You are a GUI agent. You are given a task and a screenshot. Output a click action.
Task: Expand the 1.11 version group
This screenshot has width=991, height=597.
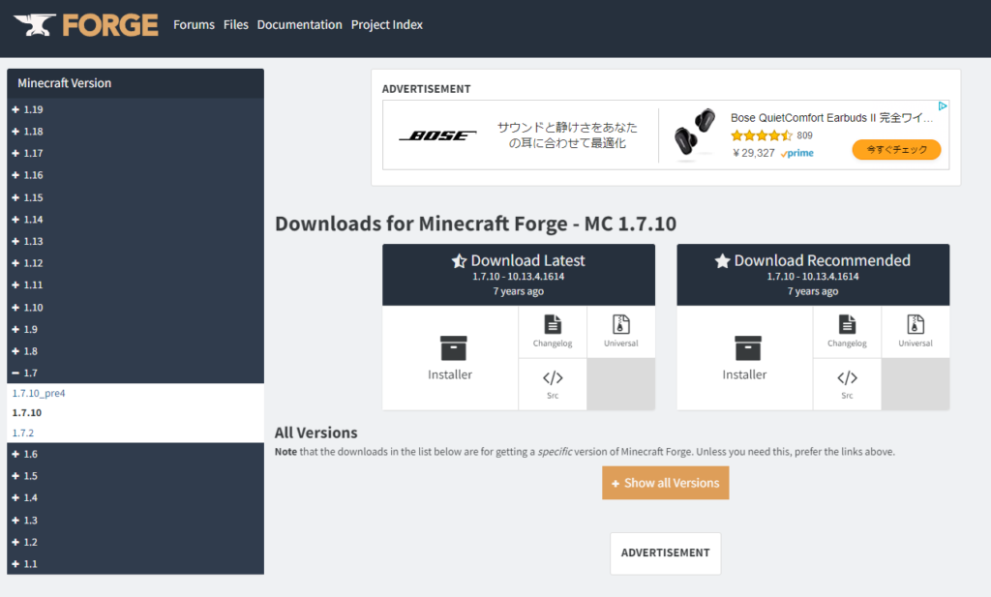click(135, 284)
